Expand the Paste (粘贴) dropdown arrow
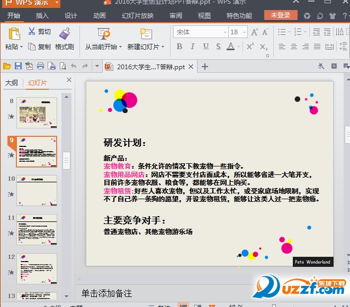 [22, 47]
